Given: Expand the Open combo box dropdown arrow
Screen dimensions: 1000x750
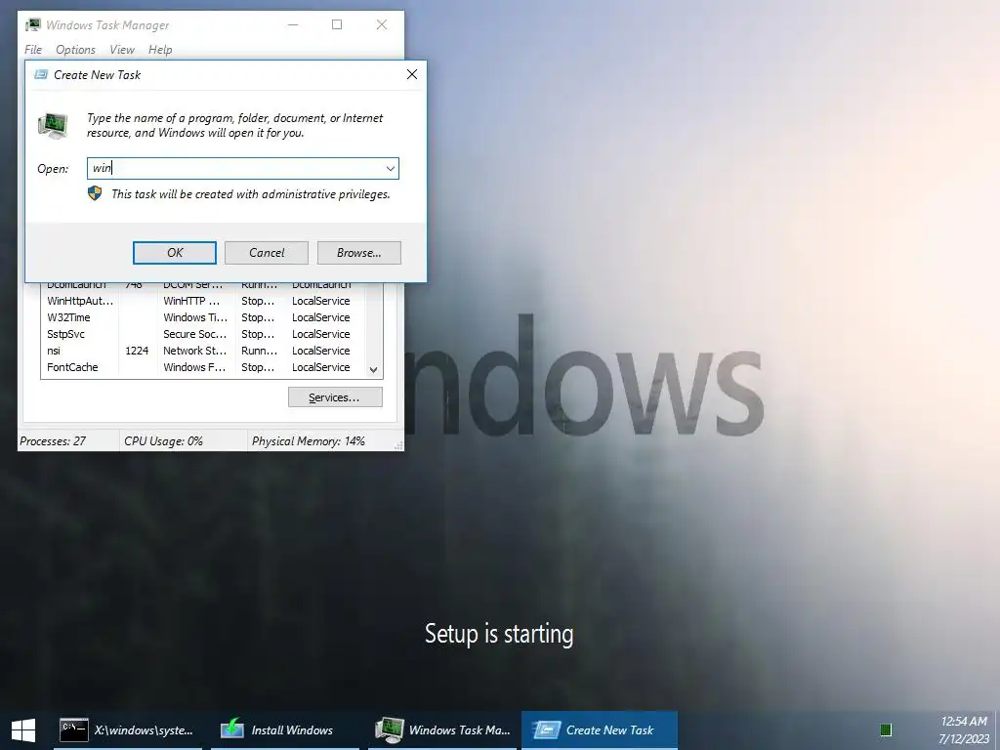Looking at the screenshot, I should tap(390, 168).
